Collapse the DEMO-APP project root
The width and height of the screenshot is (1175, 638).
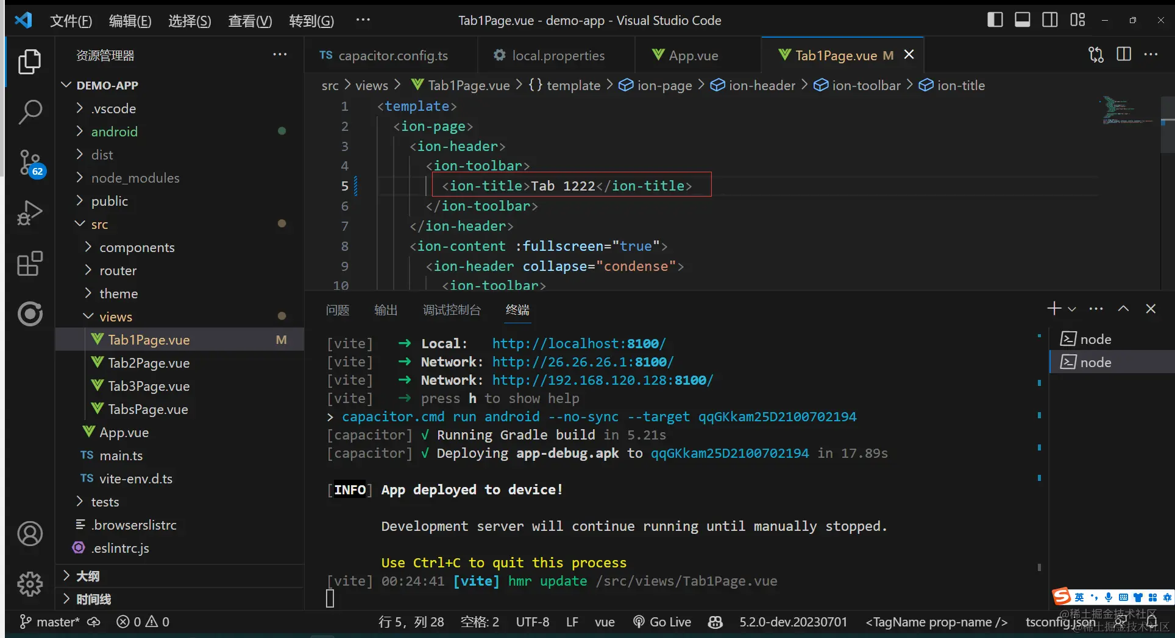[x=180, y=85]
